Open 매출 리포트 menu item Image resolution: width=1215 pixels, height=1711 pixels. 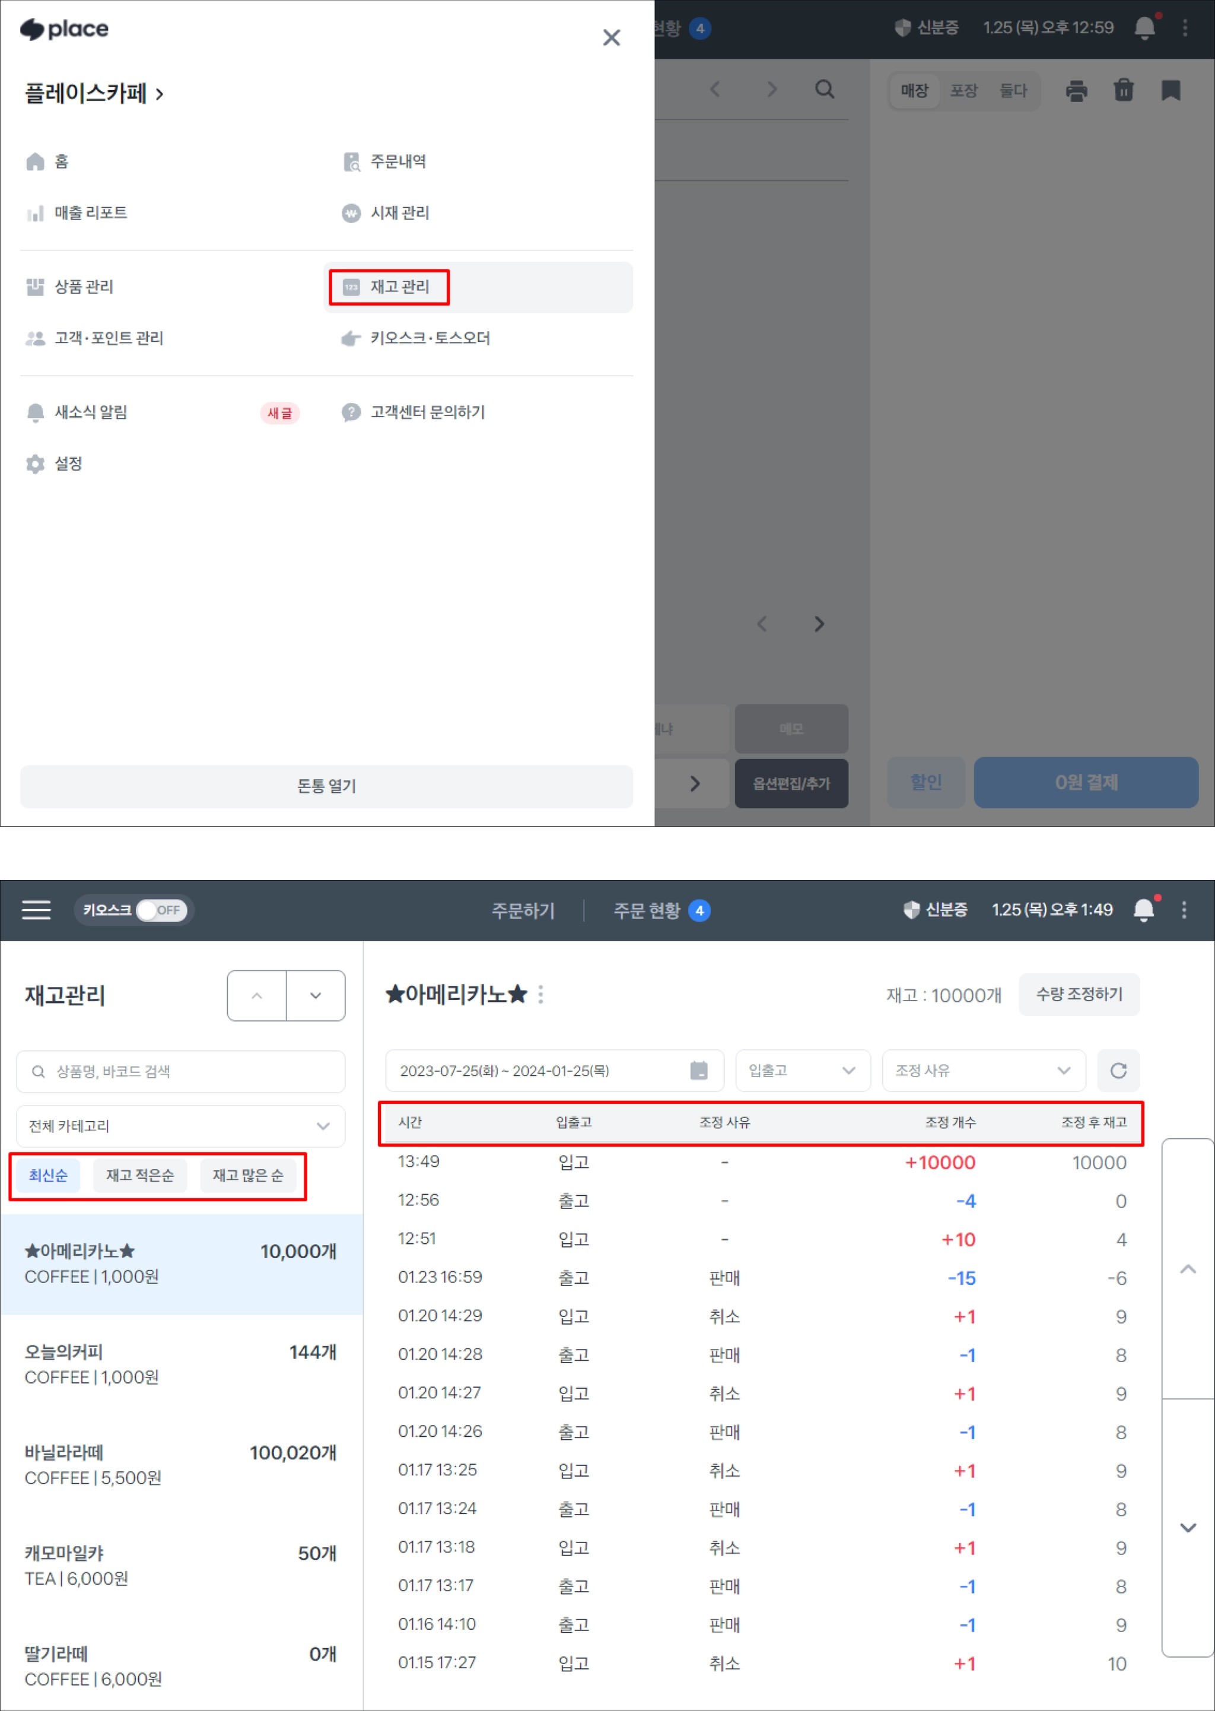[x=90, y=213]
